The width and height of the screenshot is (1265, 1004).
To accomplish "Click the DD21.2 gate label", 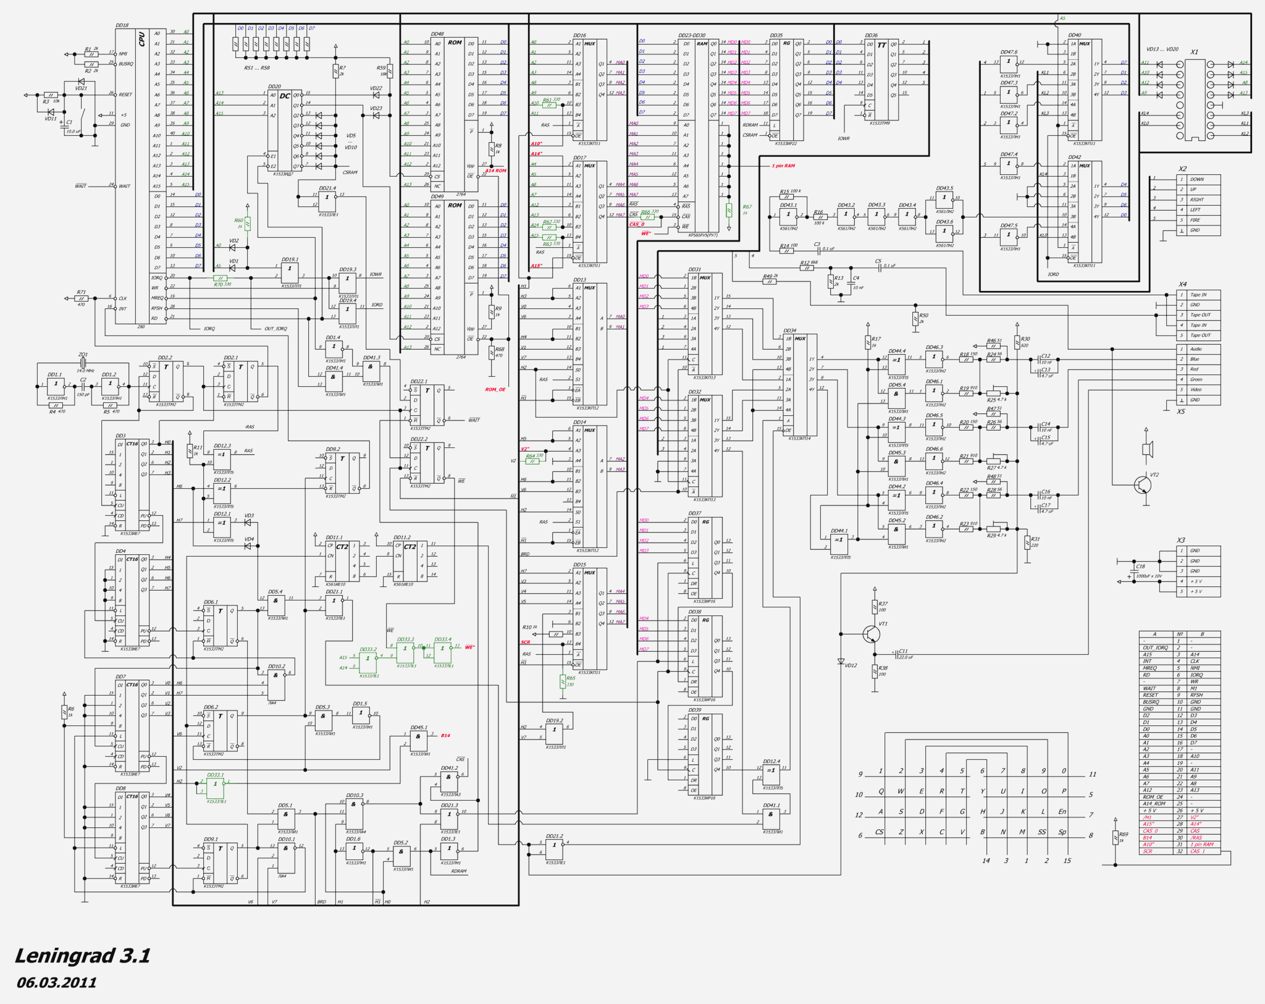I will [x=554, y=835].
